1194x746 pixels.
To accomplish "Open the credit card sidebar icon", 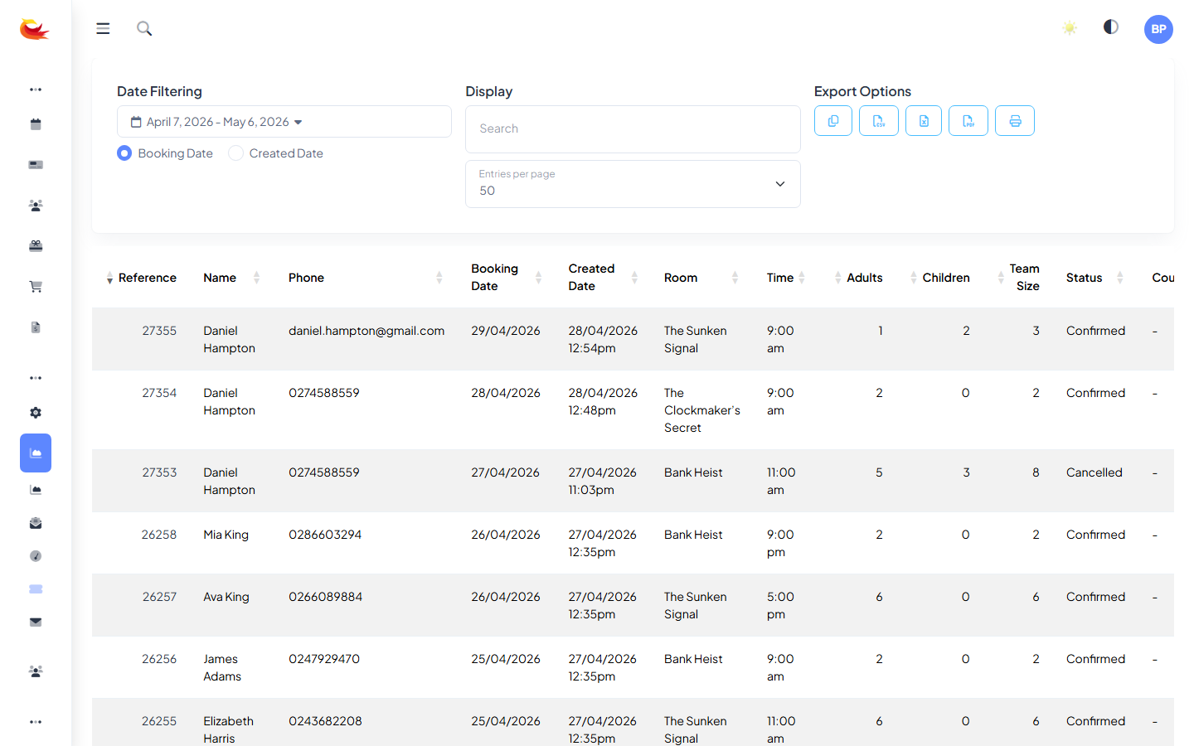I will click(x=36, y=165).
